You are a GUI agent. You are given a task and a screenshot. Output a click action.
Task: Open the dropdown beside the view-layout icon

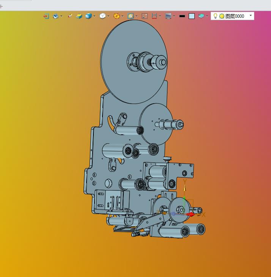61,16
